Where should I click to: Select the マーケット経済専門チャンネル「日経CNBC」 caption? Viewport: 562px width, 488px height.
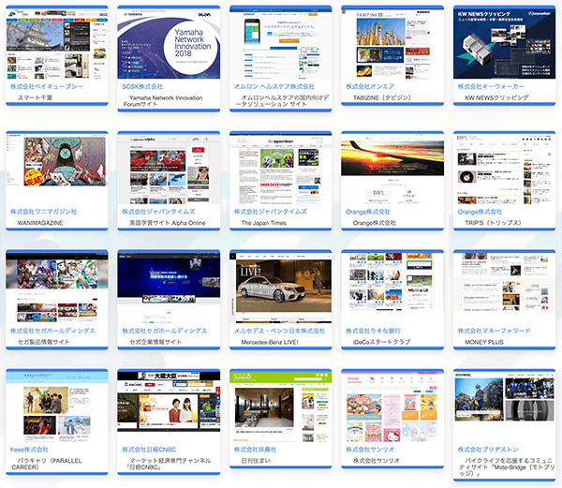point(167,464)
